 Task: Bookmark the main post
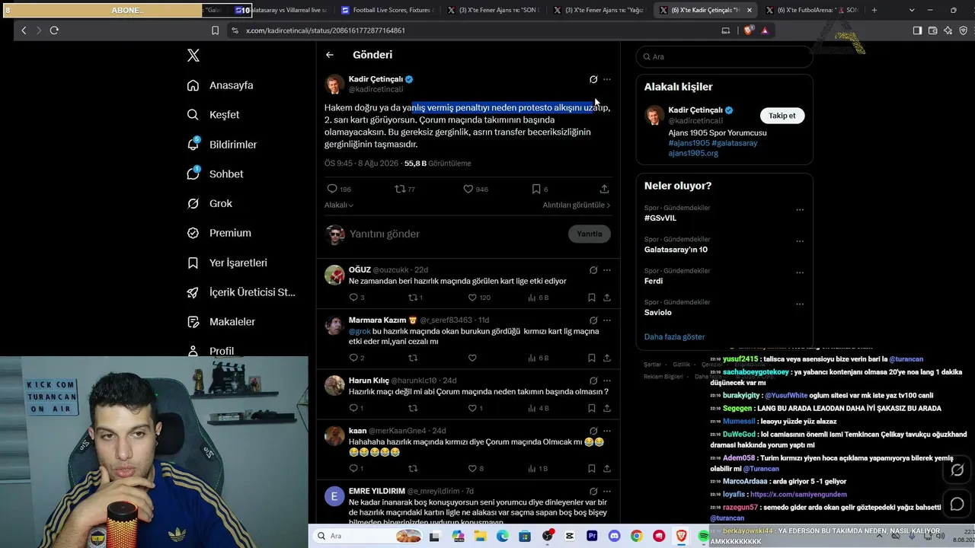click(x=536, y=189)
